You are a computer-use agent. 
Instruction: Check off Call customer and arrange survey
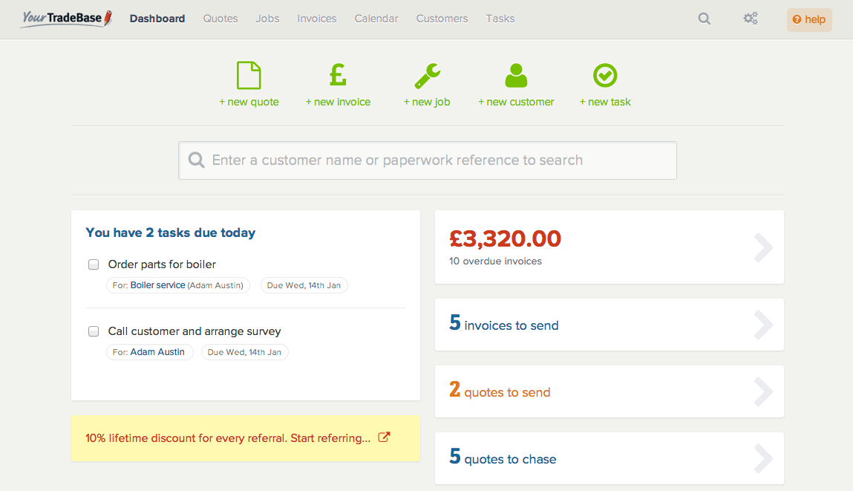[x=94, y=331]
